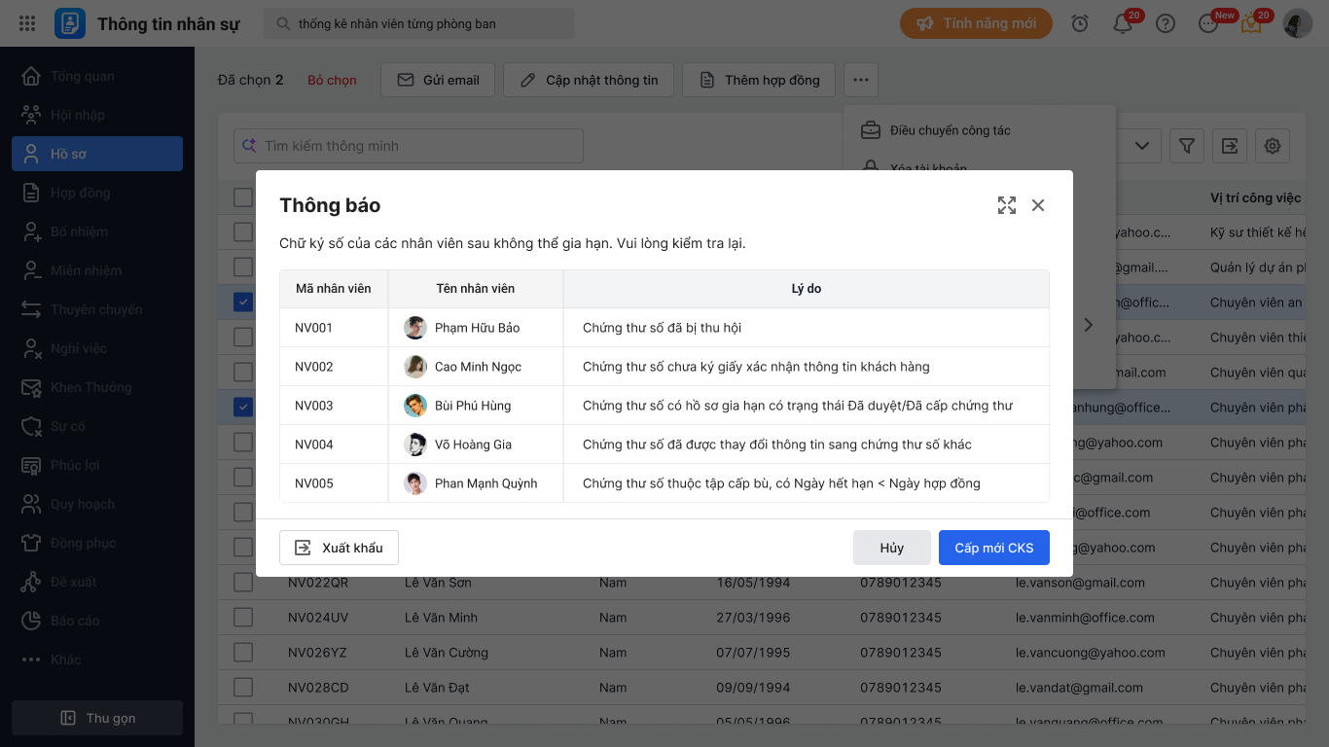Open the apps grid launcher icon

coord(27,23)
